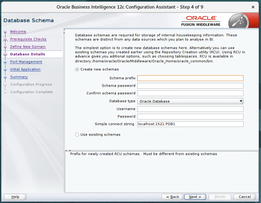Viewport: 261px width, 203px height.
Task: Select the Create new schemas radio button
Action: point(77,69)
